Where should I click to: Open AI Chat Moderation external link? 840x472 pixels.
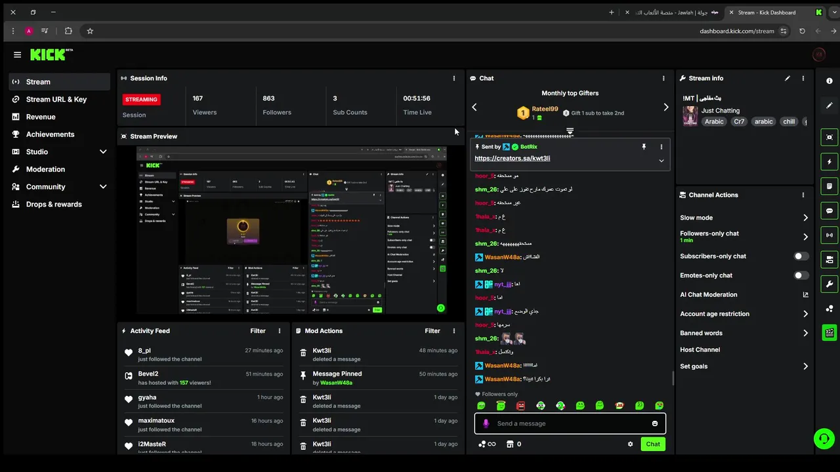pos(805,295)
